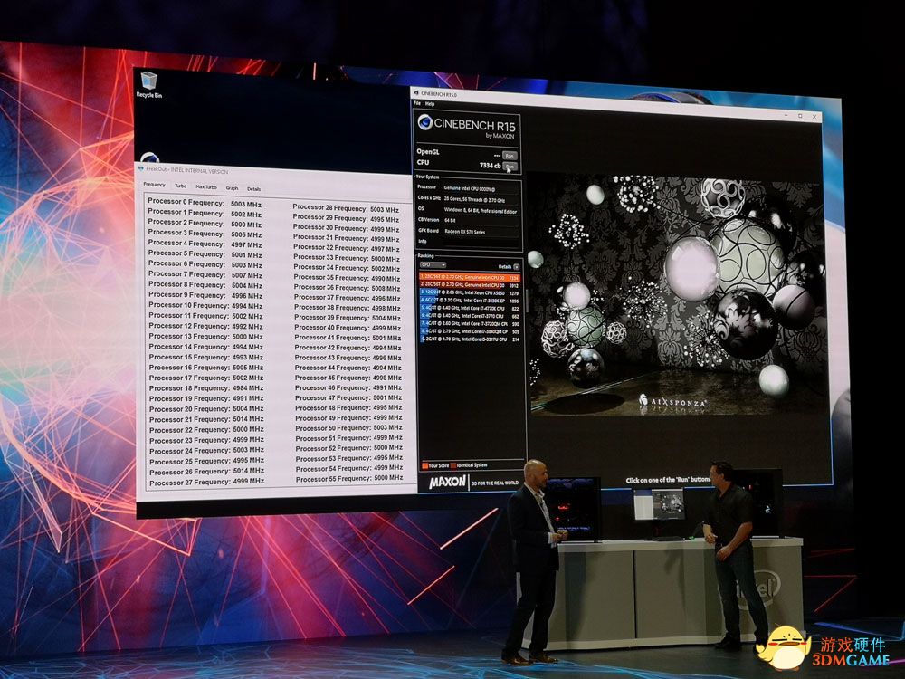Maximize the Cinebench window

click(800, 116)
